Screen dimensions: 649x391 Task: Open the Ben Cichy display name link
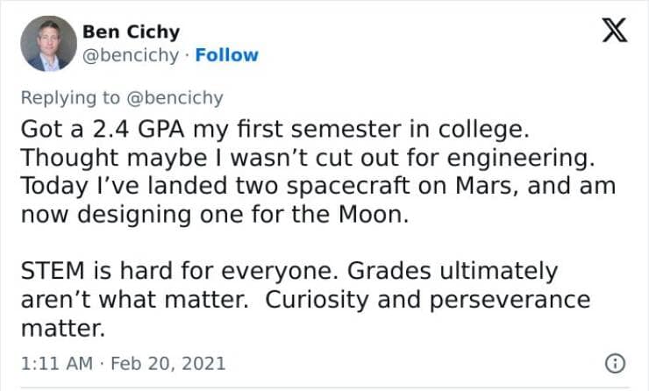pos(131,32)
